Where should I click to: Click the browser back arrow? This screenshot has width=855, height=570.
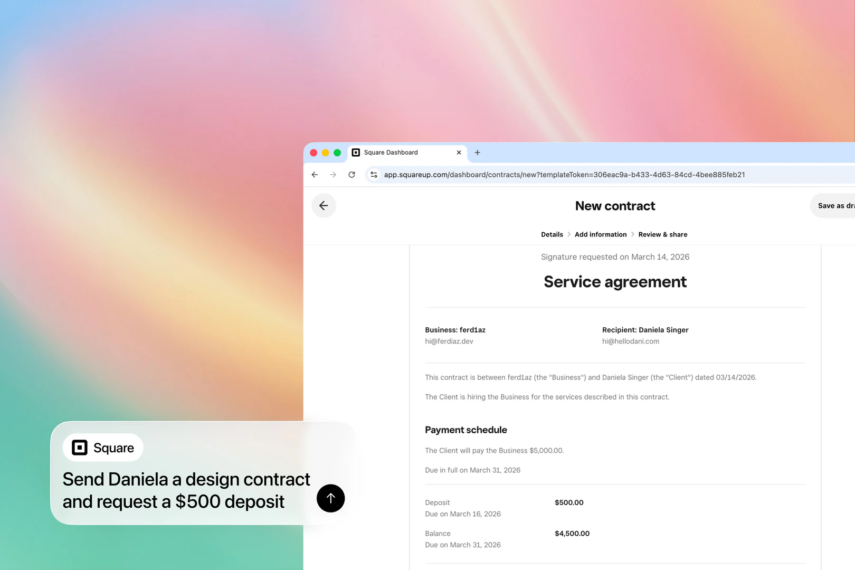click(x=315, y=175)
